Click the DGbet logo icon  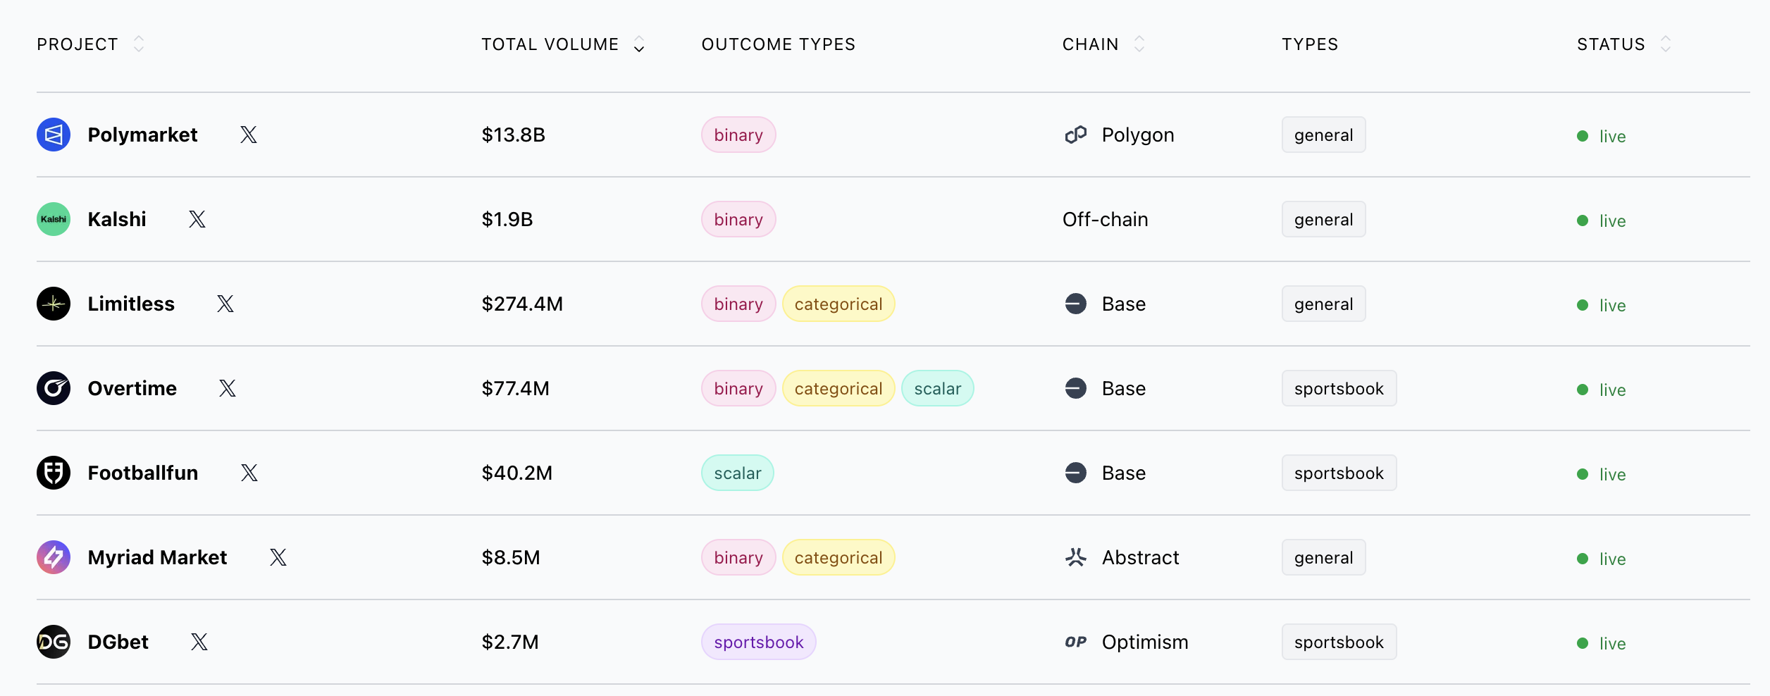coord(54,642)
